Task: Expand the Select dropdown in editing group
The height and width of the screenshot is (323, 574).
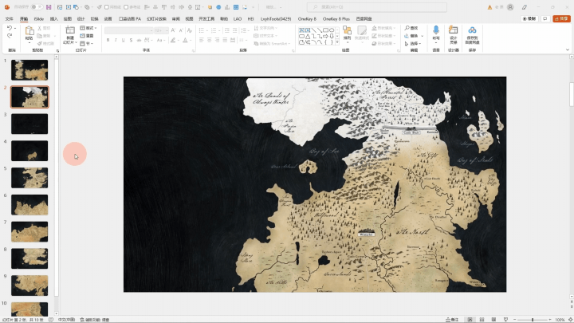Action: pos(413,43)
